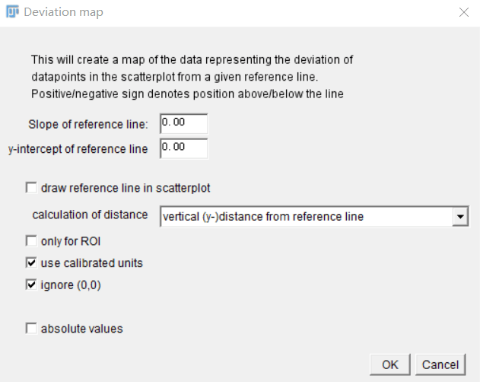The width and height of the screenshot is (480, 382).
Task: Focus the y-intercept of reference line field
Action: (x=183, y=148)
